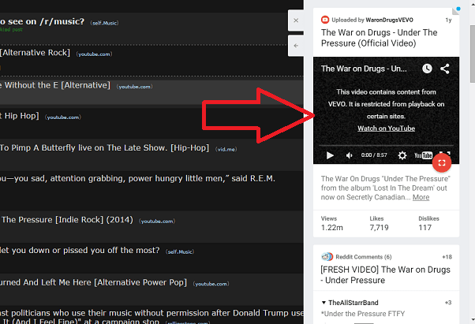Click the page scrollbar thumb
Screen dimensions: 475x324
pyautogui.click(x=473, y=54)
